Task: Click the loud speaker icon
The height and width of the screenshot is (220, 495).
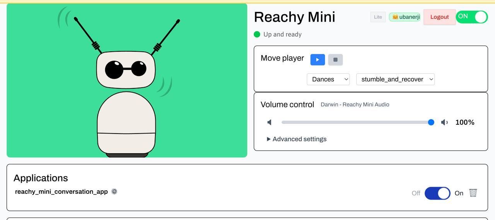Action: [445, 122]
